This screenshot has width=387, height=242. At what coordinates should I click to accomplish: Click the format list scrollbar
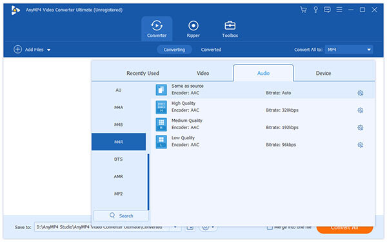[x=148, y=182]
